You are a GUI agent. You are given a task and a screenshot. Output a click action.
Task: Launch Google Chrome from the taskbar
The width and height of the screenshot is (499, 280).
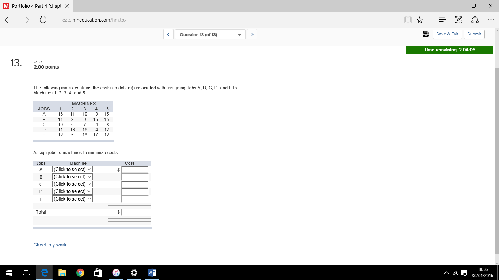tap(80, 273)
